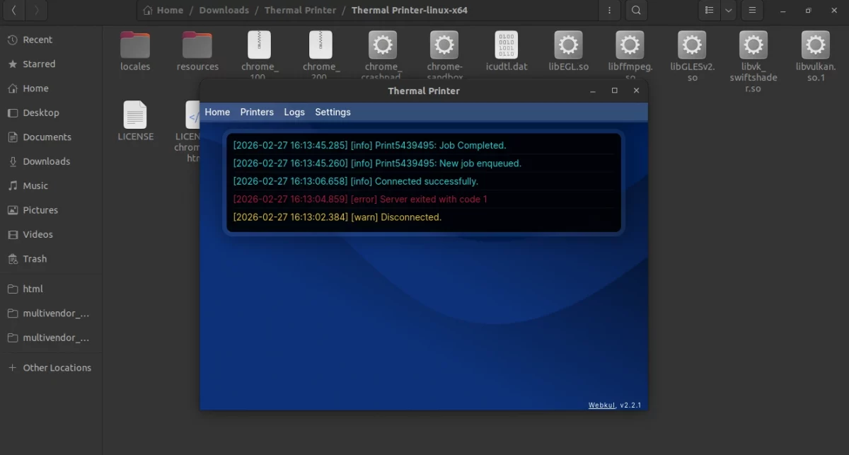Open the Other Locations sidebar entry

point(56,367)
